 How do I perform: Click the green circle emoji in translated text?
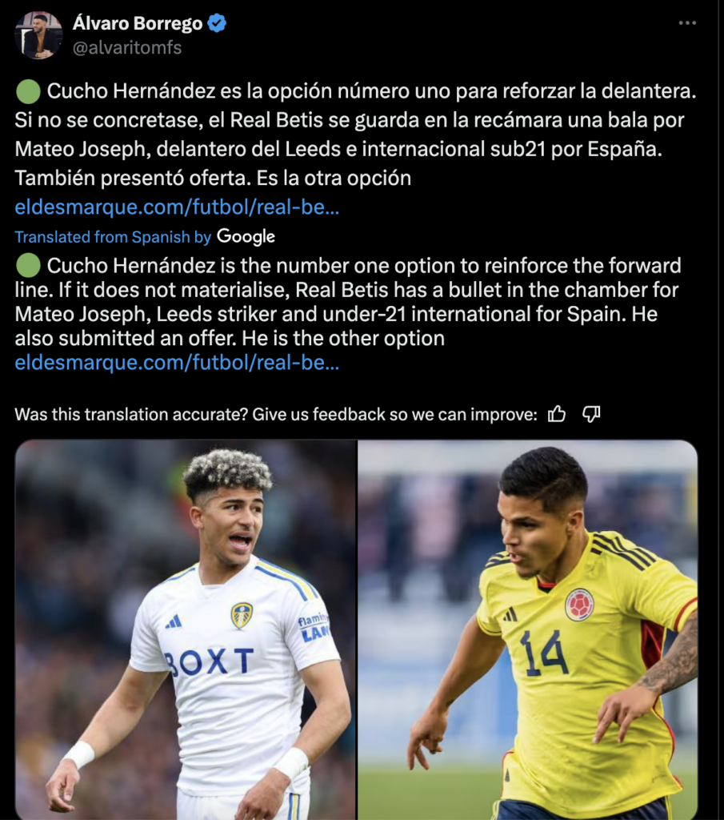[x=28, y=266]
